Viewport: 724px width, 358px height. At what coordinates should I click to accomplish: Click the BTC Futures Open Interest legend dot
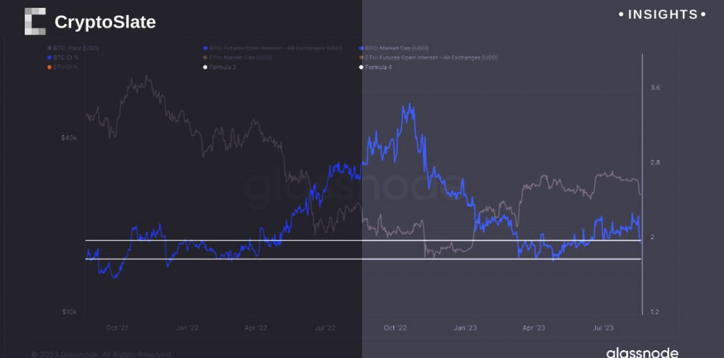pyautogui.click(x=205, y=48)
